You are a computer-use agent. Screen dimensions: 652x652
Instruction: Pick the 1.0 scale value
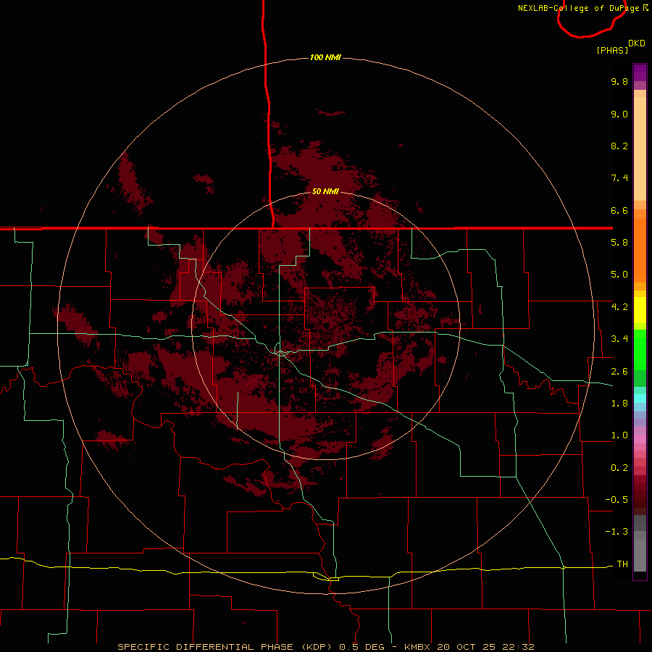(619, 435)
